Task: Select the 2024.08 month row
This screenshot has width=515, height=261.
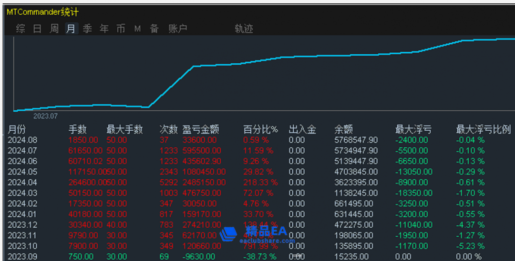Action: (259, 140)
